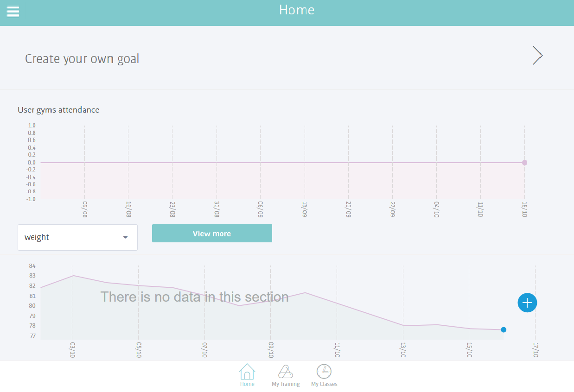Click the 13/10 weight chart date label
Image resolution: width=574 pixels, height=392 pixels.
point(403,351)
